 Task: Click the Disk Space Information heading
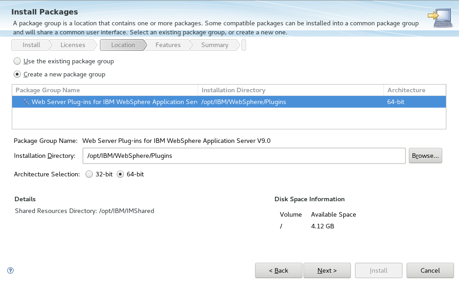click(309, 199)
